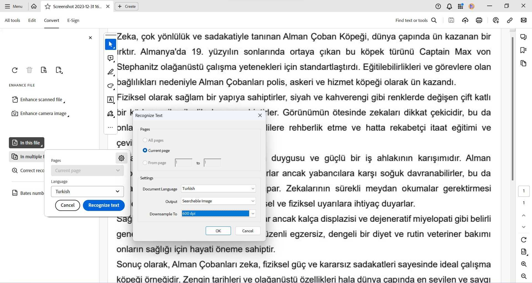This screenshot has height=283, width=532.
Task: Choose the Add text box tool
Action: point(110,100)
